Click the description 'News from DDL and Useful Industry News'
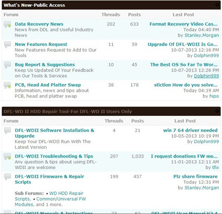 point(54,32)
